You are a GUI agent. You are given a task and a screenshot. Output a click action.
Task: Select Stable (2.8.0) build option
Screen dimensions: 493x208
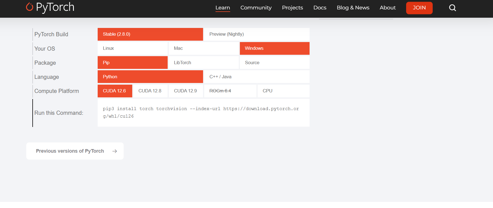point(150,34)
